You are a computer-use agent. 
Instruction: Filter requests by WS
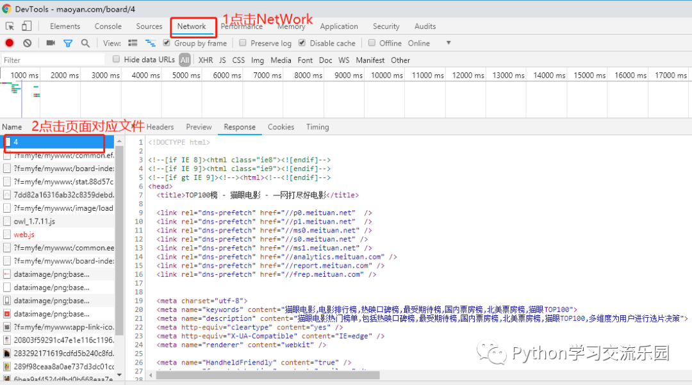point(344,60)
